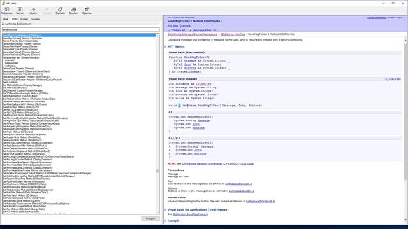Image resolution: width=408 pixels, height=229 pixels.
Task: Select the SetAssignedMassProp Method (IMassProperty) entry
Action: [x=27, y=179]
